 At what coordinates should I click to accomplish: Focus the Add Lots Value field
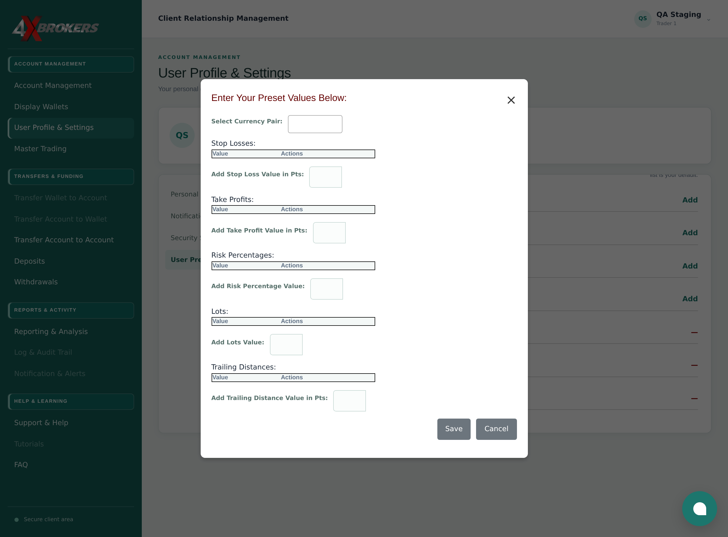point(286,345)
